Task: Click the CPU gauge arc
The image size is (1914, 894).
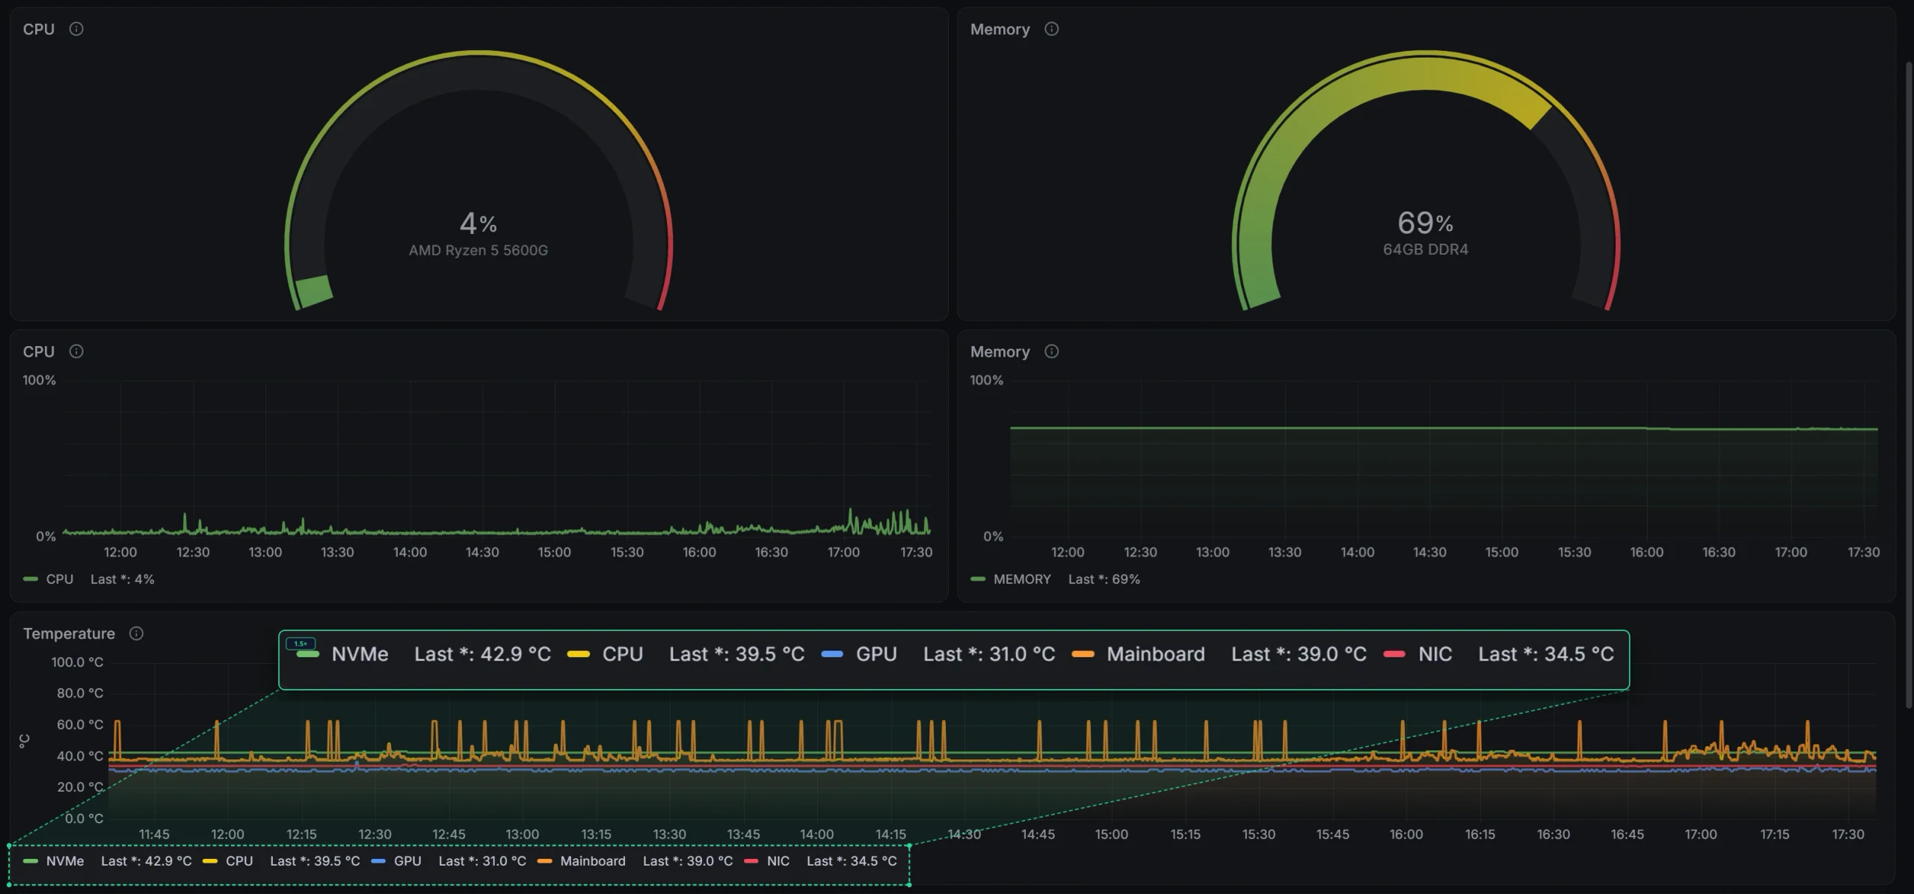Action: (x=478, y=75)
